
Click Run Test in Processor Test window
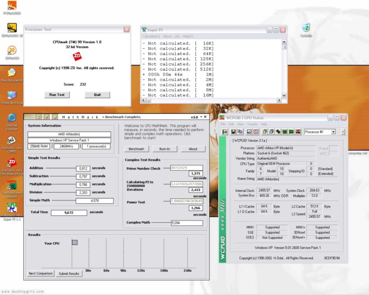pos(57,95)
